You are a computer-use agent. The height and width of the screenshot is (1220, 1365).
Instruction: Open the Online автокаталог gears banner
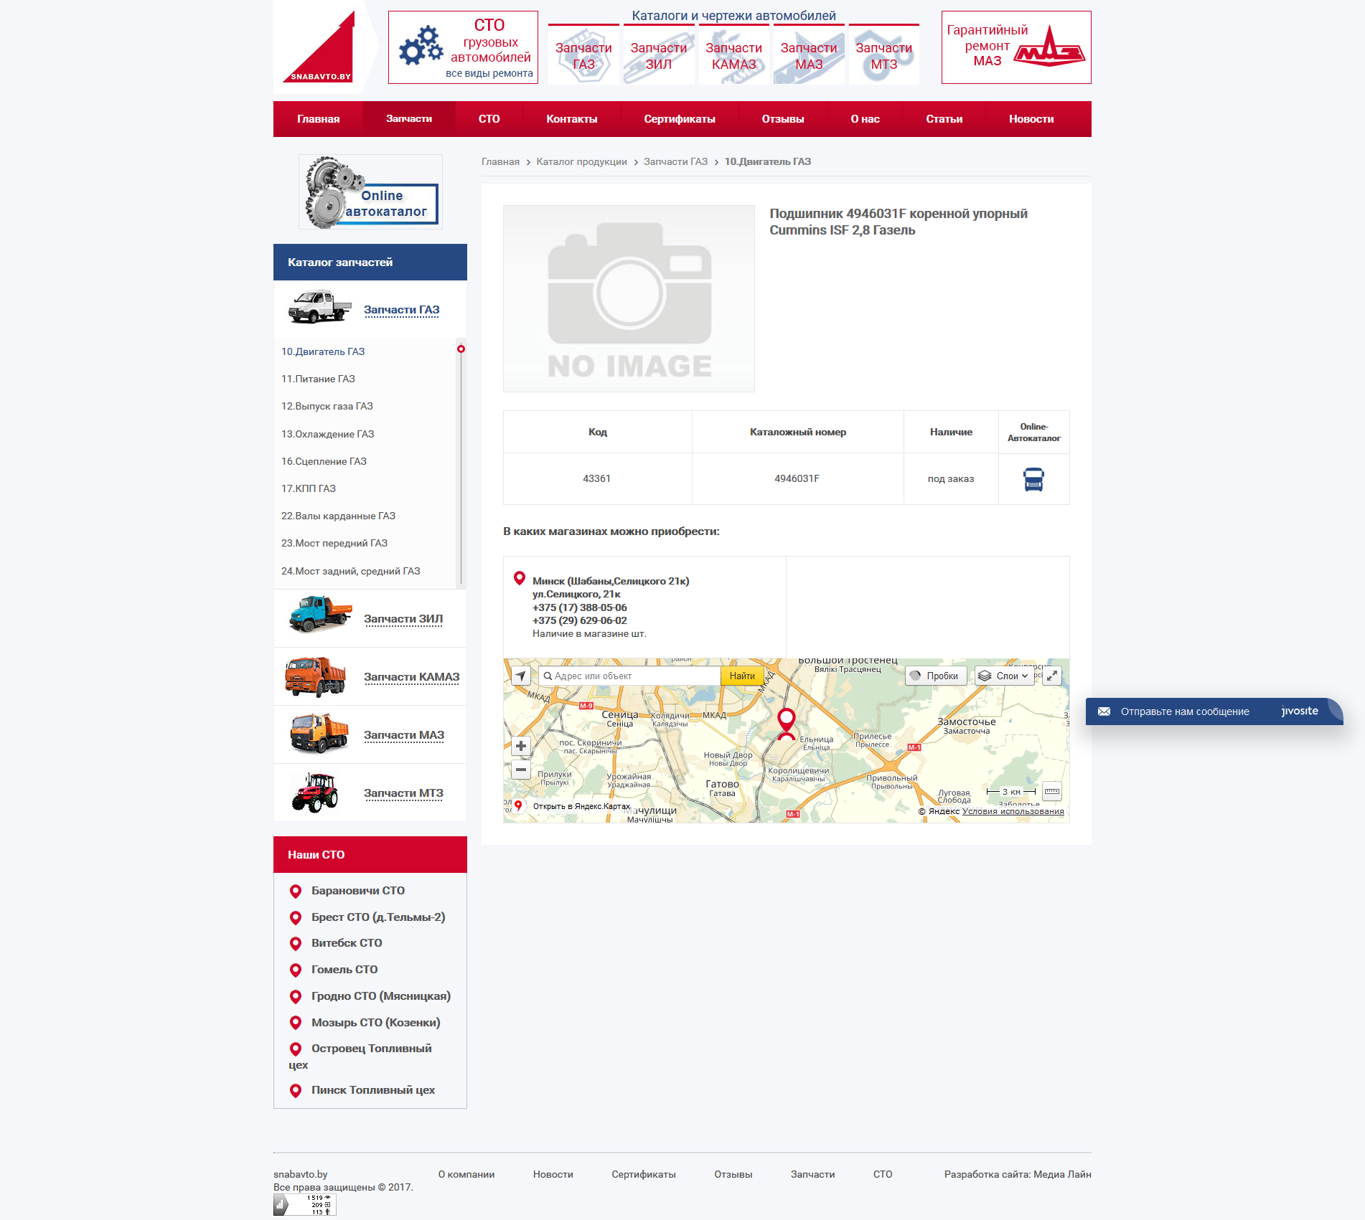(x=370, y=192)
